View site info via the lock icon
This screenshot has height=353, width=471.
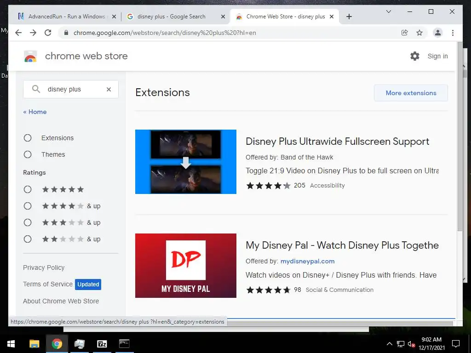pyautogui.click(x=66, y=33)
